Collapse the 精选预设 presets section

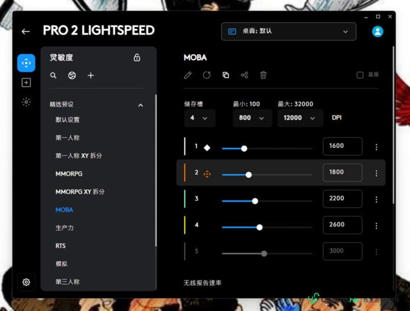141,105
